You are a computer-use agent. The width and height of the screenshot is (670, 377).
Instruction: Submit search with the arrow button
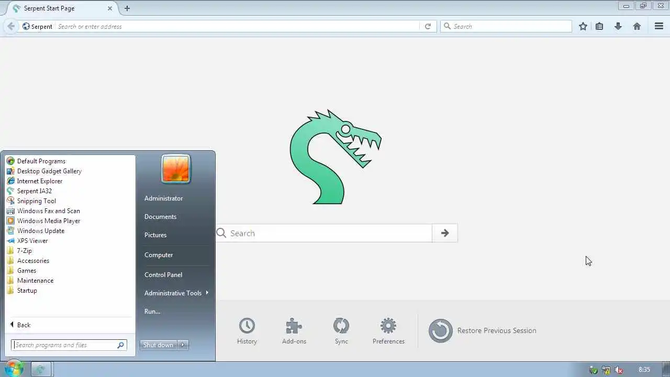click(445, 233)
